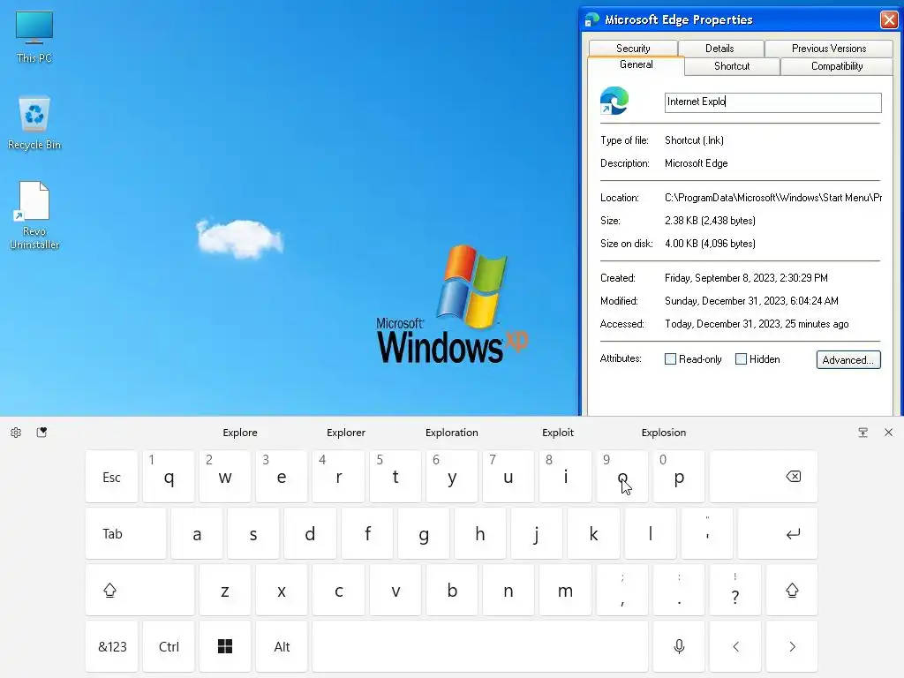Tap the left Shift key
Viewport: 904px width, 678px height.
(x=140, y=590)
